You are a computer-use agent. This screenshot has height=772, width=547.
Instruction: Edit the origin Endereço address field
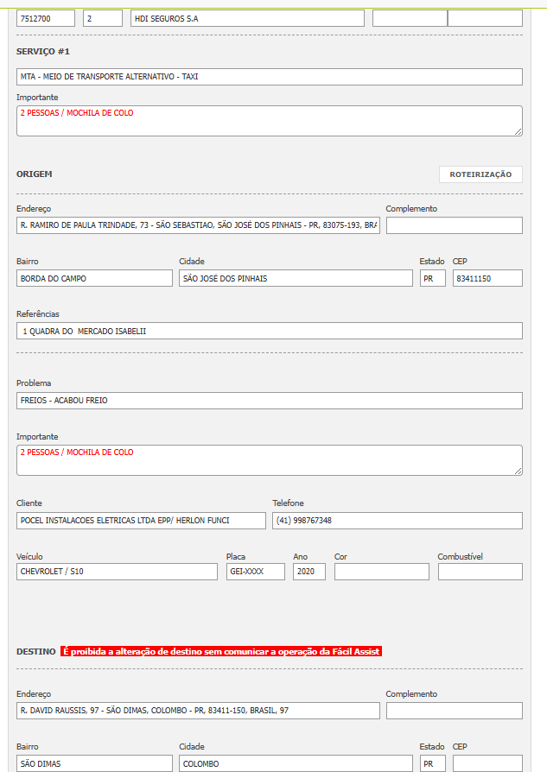pos(198,225)
